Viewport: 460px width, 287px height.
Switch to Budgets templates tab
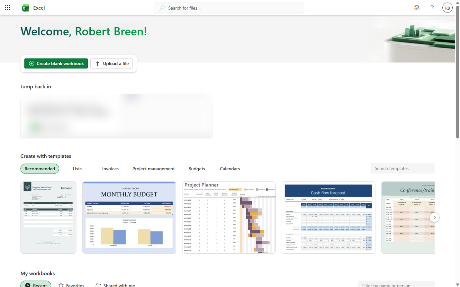tap(197, 169)
